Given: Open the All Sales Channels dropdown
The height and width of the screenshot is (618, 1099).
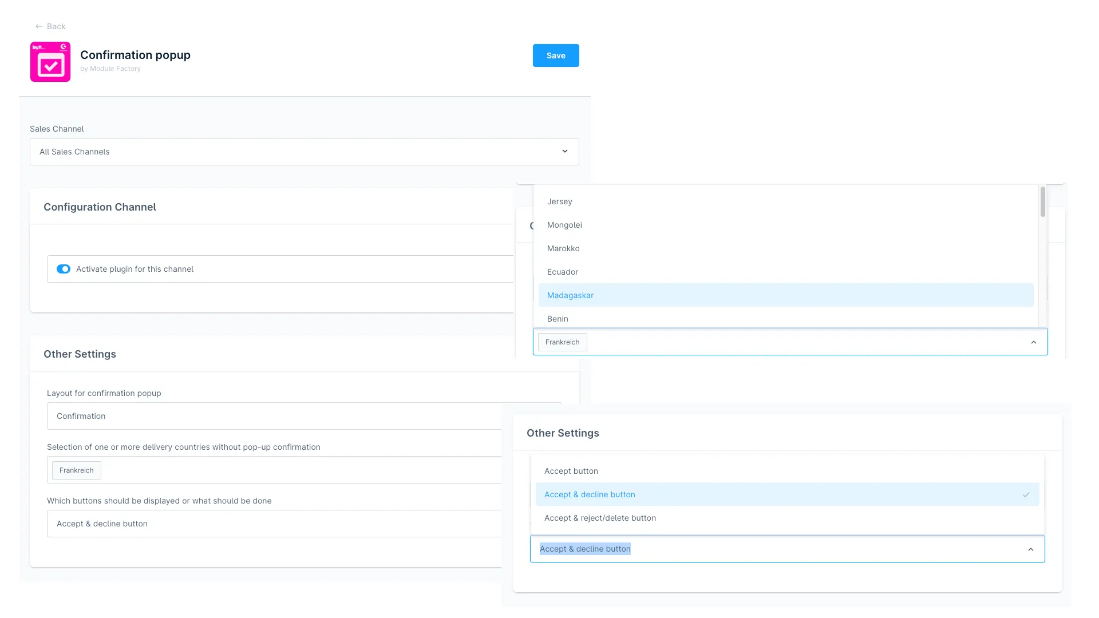Looking at the screenshot, I should (304, 152).
